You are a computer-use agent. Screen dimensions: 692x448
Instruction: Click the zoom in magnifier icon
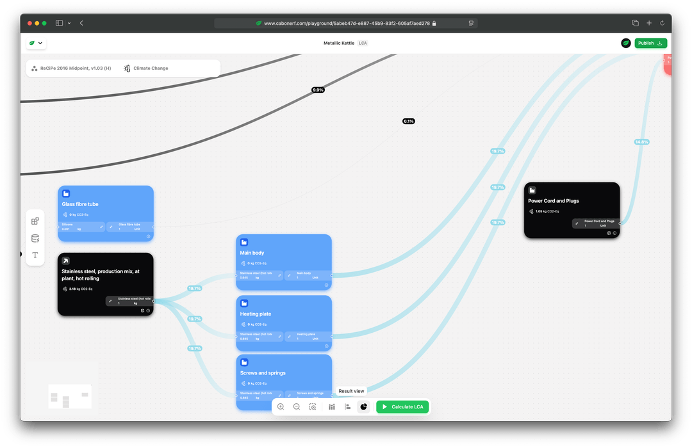pyautogui.click(x=281, y=406)
